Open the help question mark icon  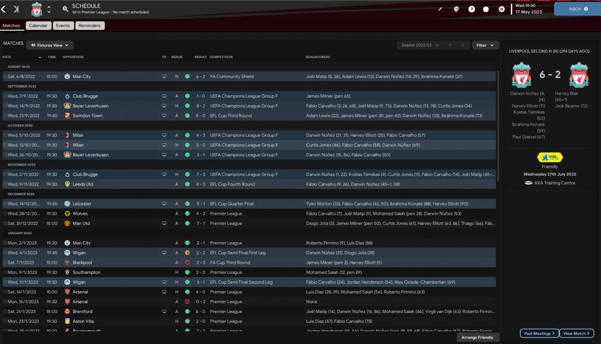[471, 9]
